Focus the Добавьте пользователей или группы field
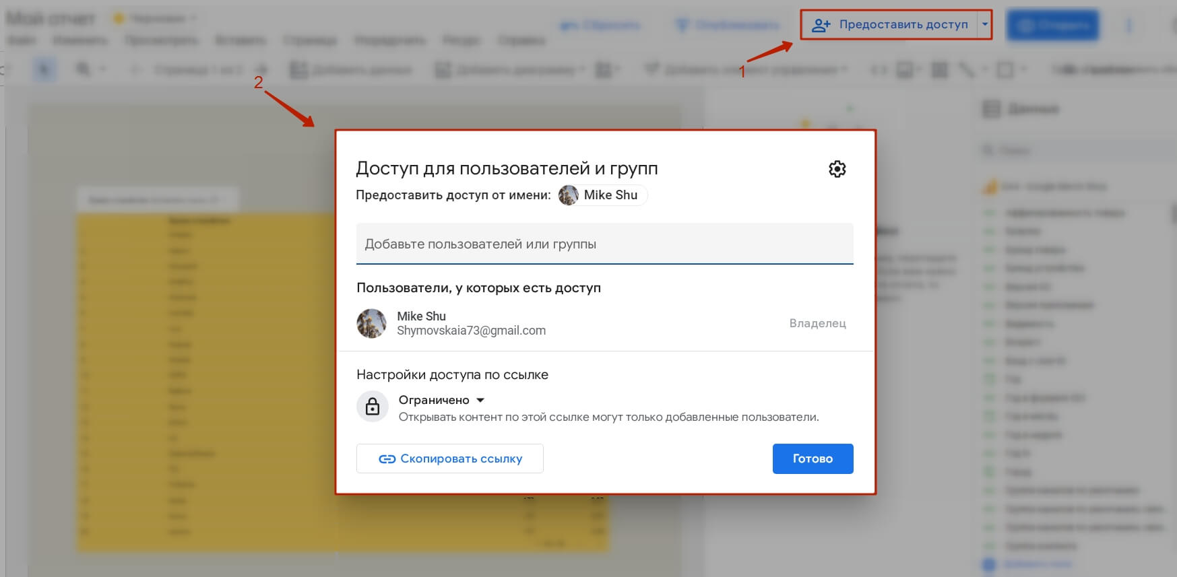The height and width of the screenshot is (577, 1177). 605,244
